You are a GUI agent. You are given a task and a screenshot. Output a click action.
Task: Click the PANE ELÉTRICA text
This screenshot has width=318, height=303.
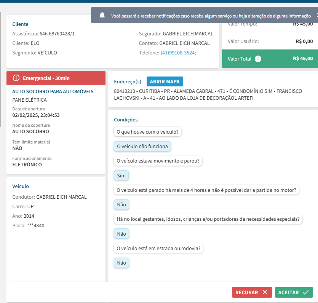(29, 100)
